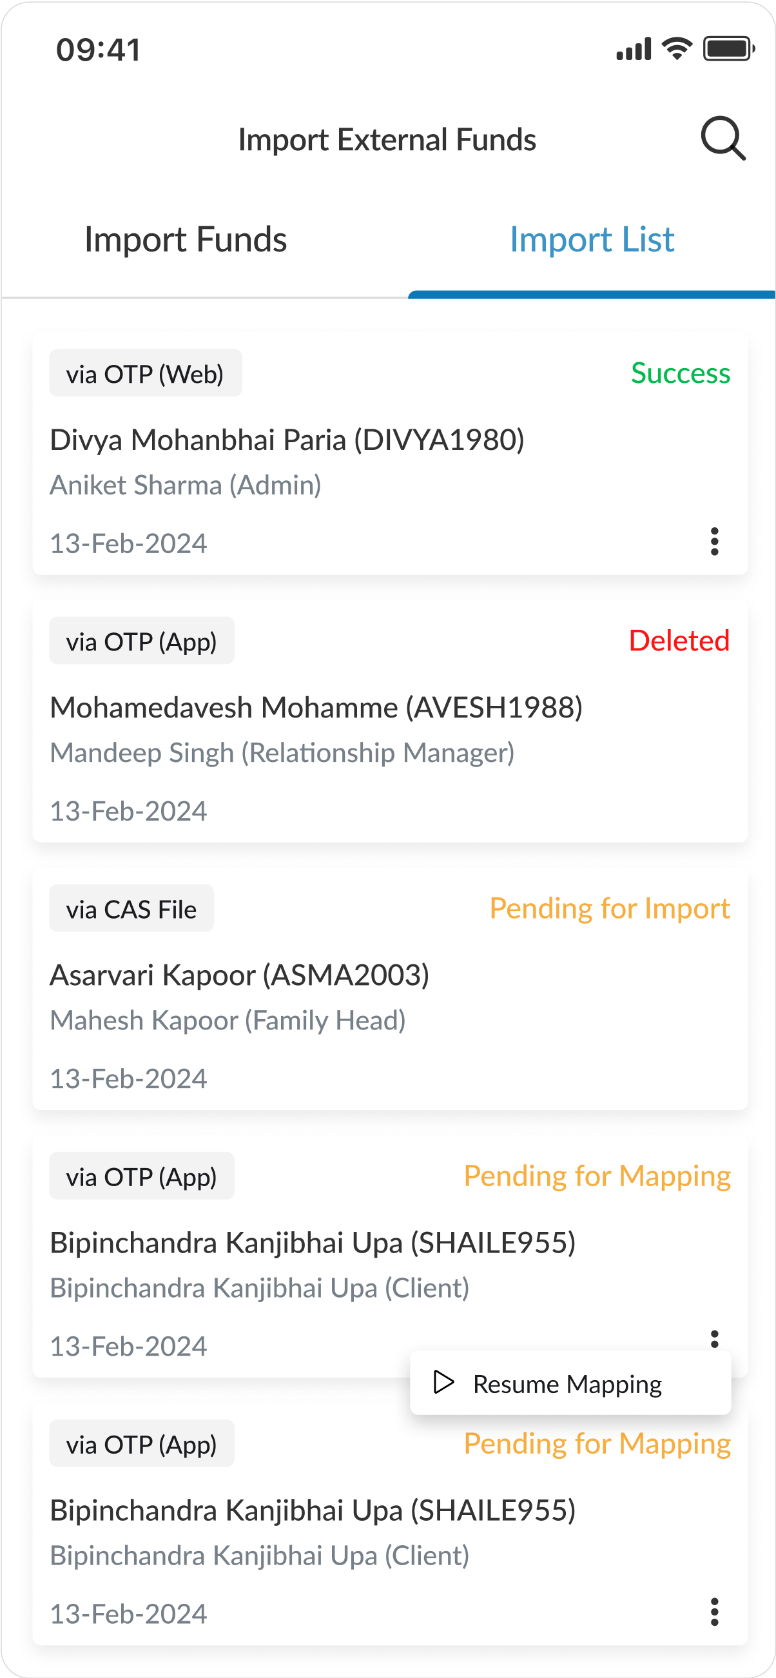Switch to the Import Funds tab
776x1678 pixels.
click(x=186, y=240)
